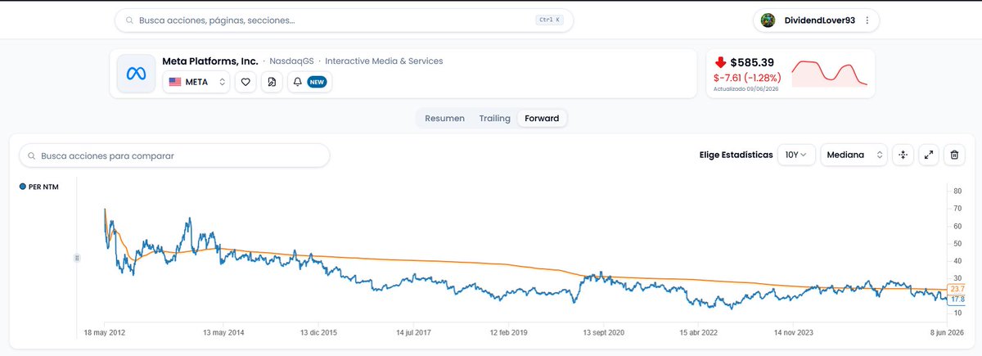Focus the top search stocks input
The width and height of the screenshot is (982, 356).
(344, 20)
